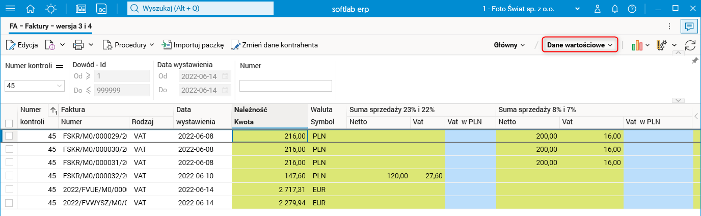Expand the Dane wartościowe dropdown
The width and height of the screenshot is (701, 216).
(x=580, y=45)
